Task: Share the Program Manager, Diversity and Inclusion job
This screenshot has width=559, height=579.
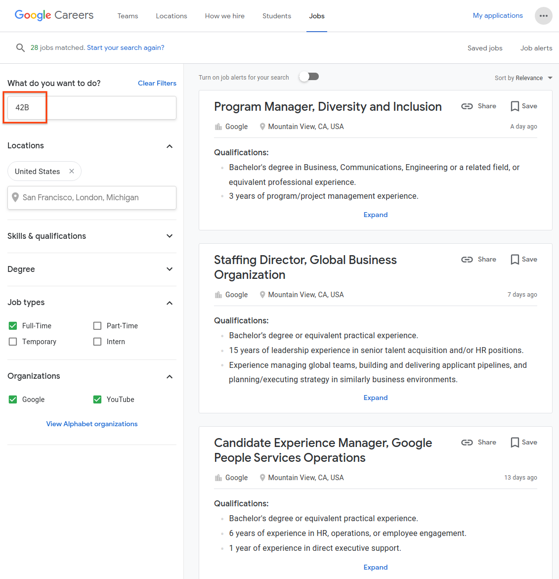Action: pyautogui.click(x=478, y=106)
